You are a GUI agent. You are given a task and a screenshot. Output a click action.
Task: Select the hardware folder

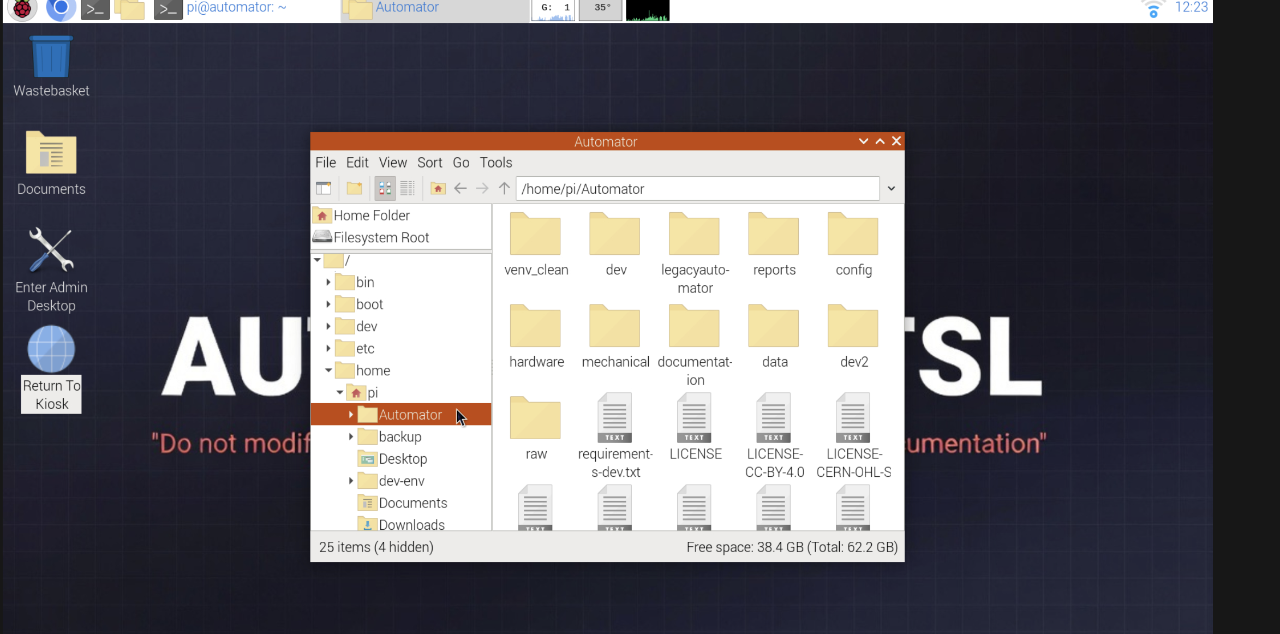coord(536,337)
